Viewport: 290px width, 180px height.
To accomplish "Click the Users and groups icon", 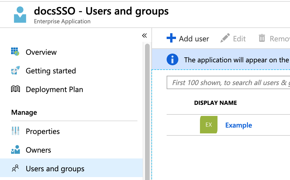I will coord(15,168).
